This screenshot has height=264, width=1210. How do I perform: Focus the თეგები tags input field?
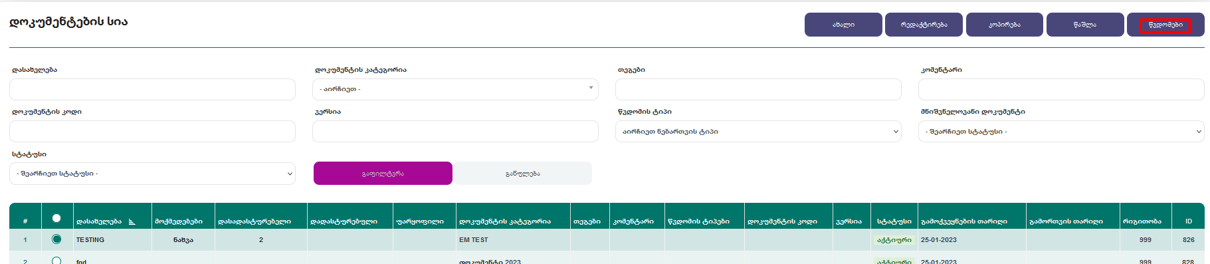click(x=758, y=89)
